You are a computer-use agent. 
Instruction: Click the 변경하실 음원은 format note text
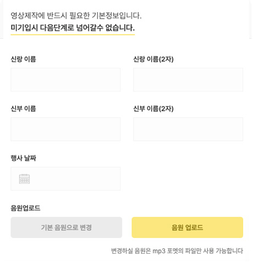[x=177, y=251]
